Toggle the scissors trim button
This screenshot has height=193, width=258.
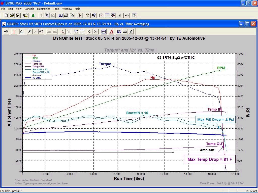pyautogui.click(x=63, y=31)
